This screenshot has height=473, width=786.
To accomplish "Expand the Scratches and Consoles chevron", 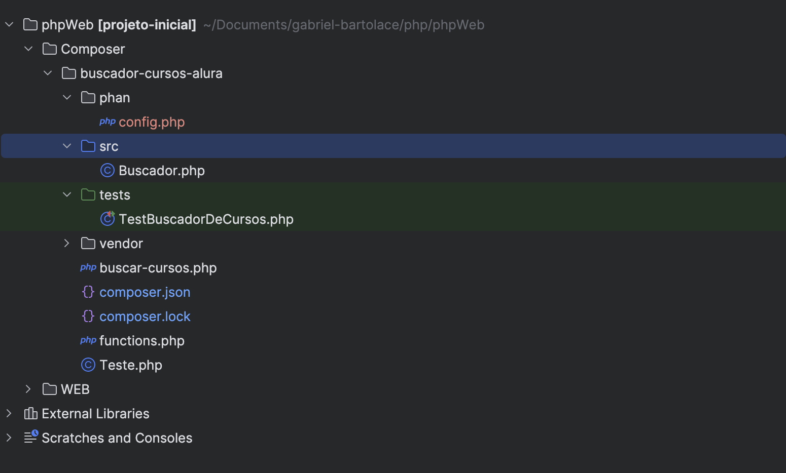I will 9,438.
